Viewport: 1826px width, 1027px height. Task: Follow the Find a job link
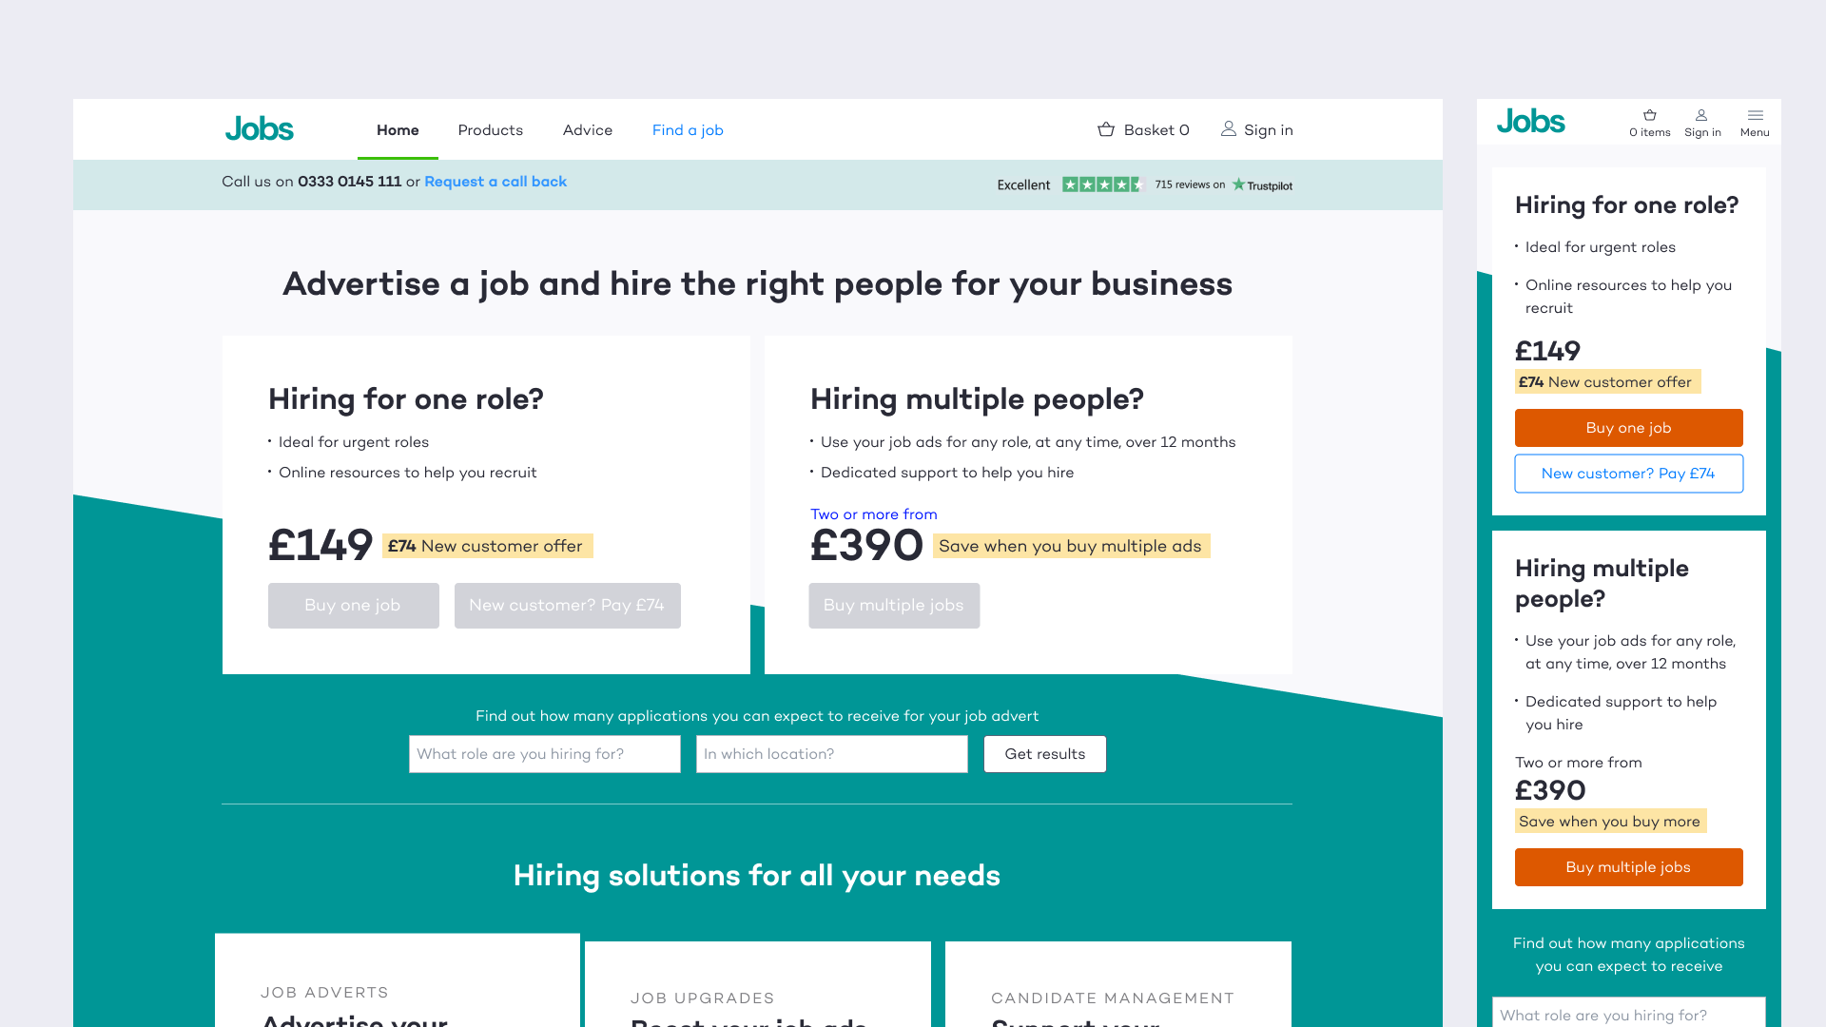click(687, 130)
